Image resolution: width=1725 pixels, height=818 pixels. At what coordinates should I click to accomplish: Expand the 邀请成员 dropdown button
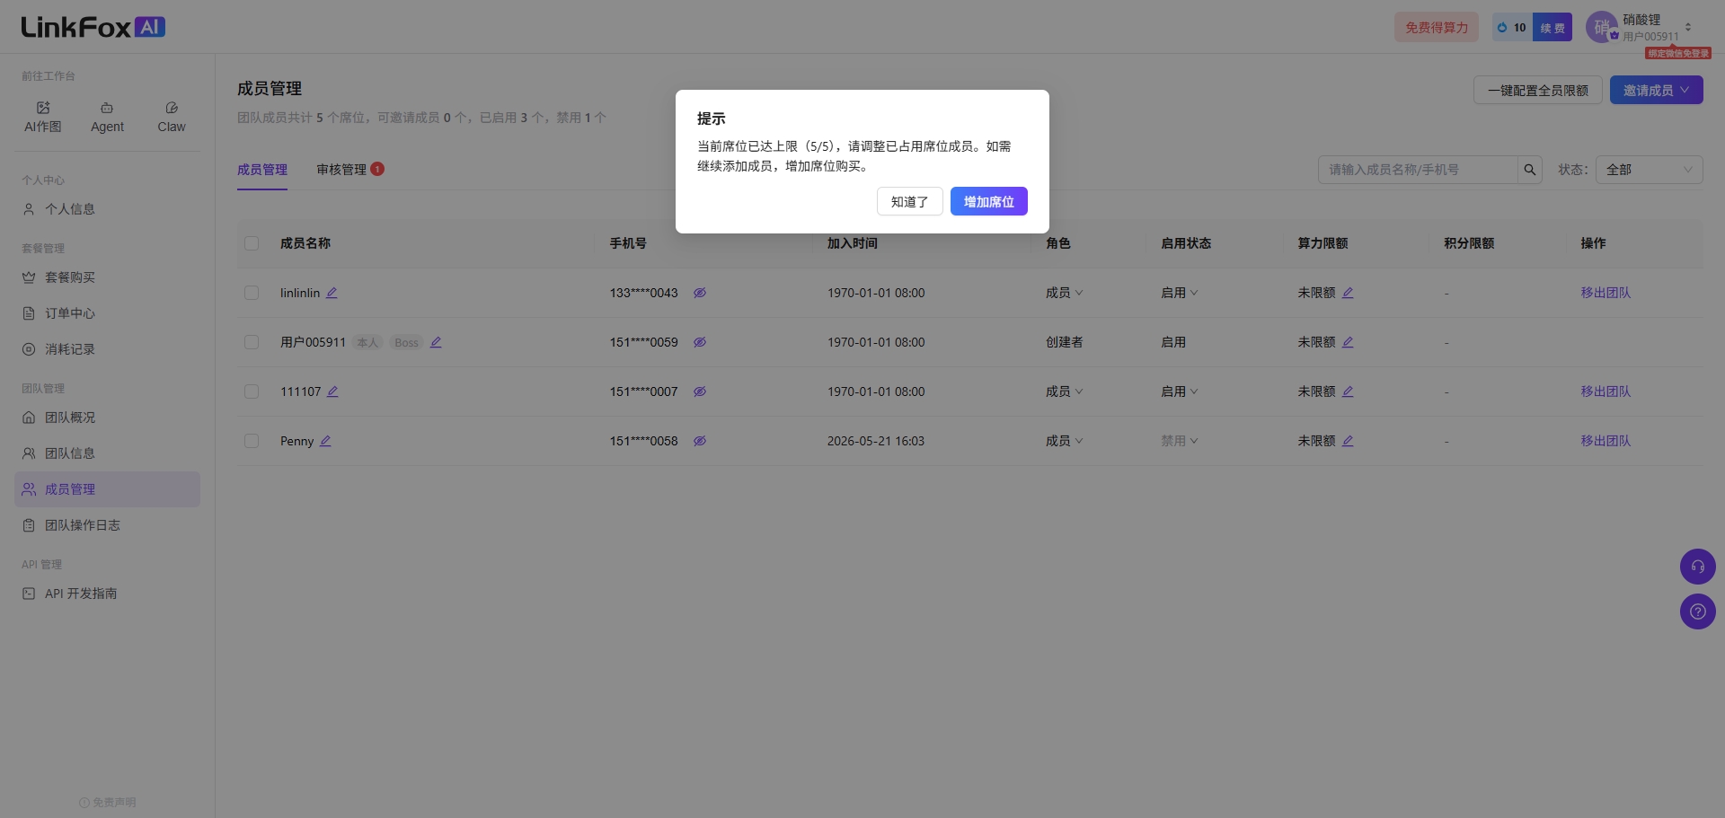pos(1656,90)
